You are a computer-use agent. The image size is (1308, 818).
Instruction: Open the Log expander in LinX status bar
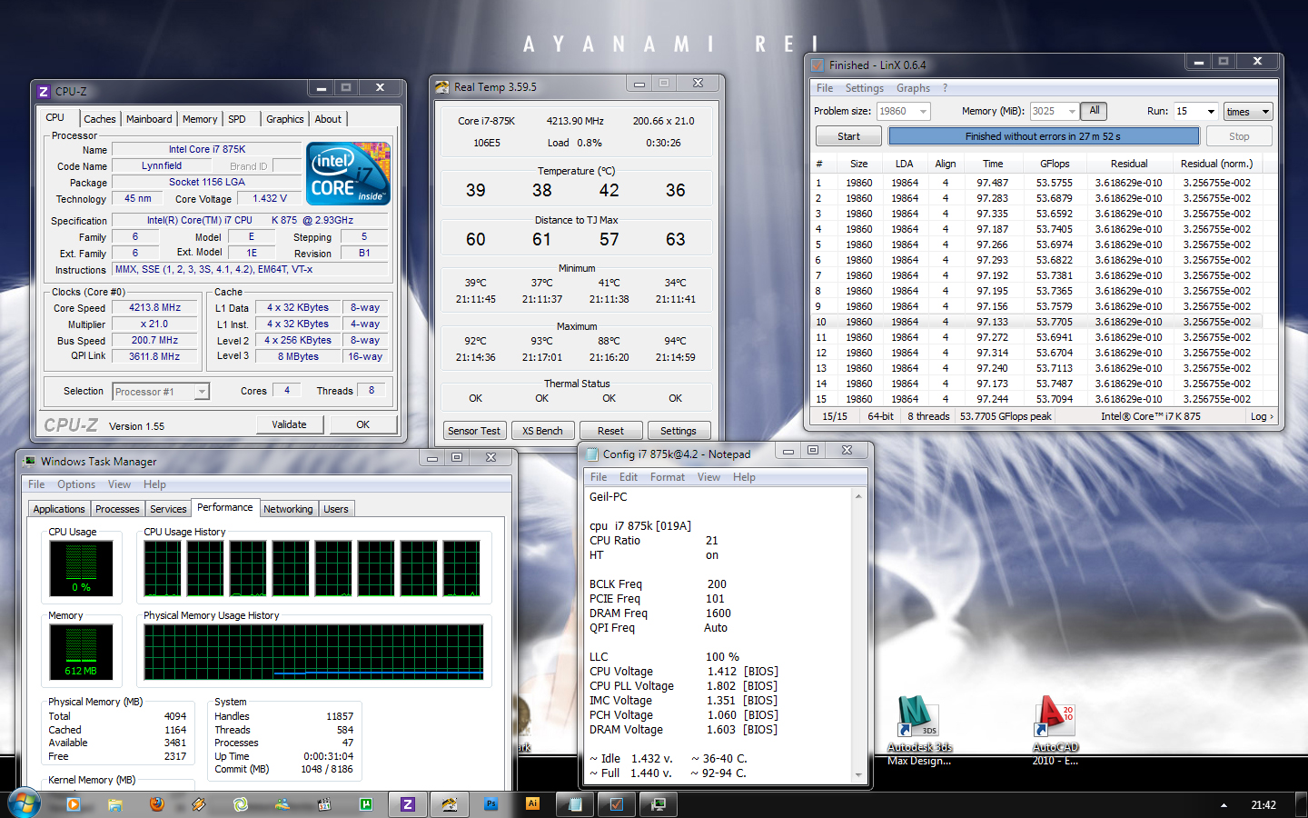click(1262, 416)
